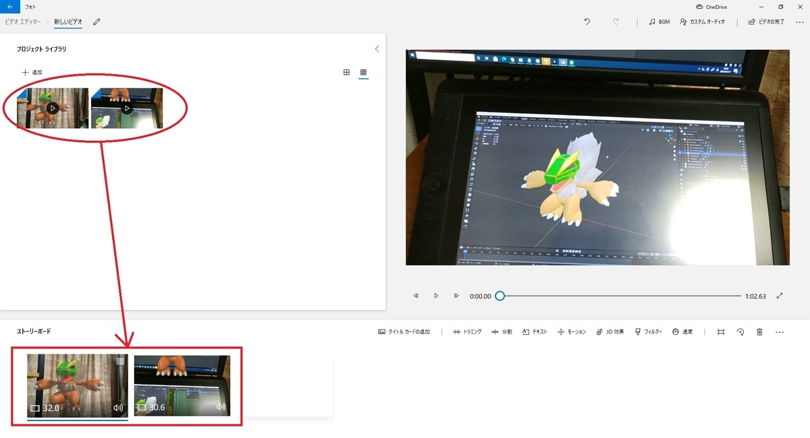Select second library clip showing the tablet
This screenshot has width=810, height=438.
pos(127,108)
